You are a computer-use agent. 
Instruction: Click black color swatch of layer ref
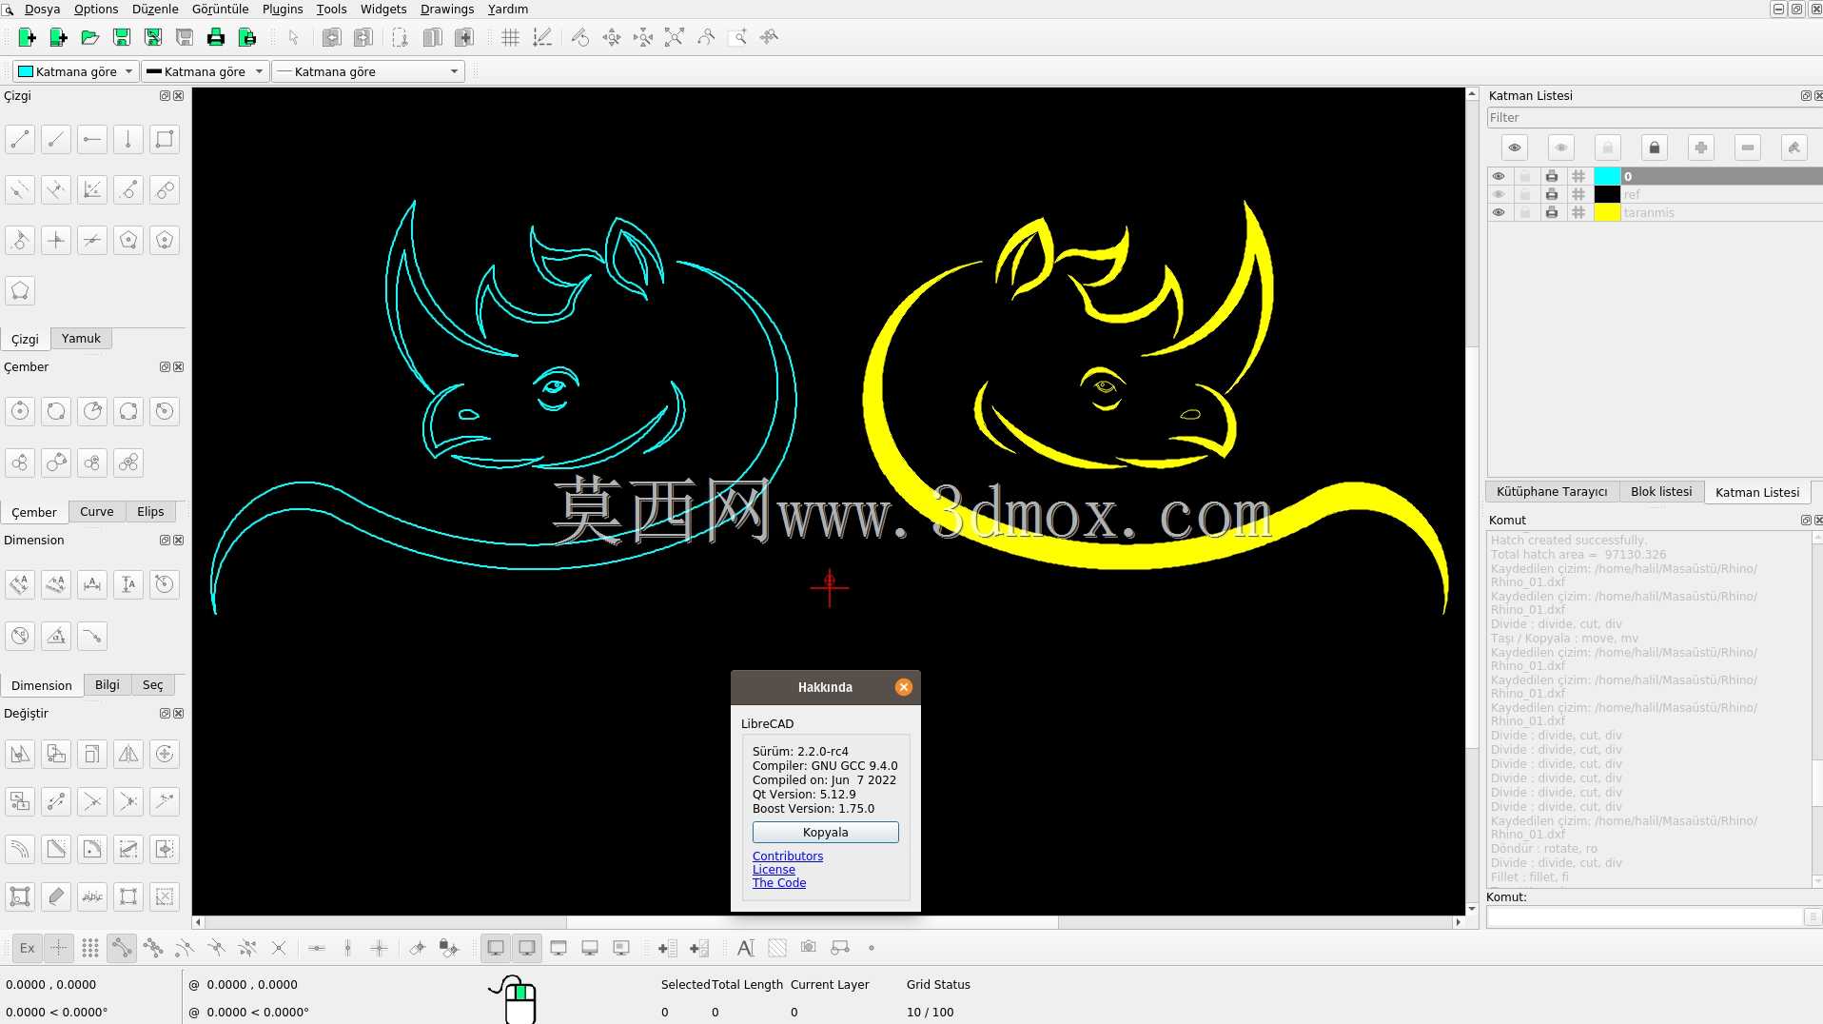click(x=1607, y=194)
